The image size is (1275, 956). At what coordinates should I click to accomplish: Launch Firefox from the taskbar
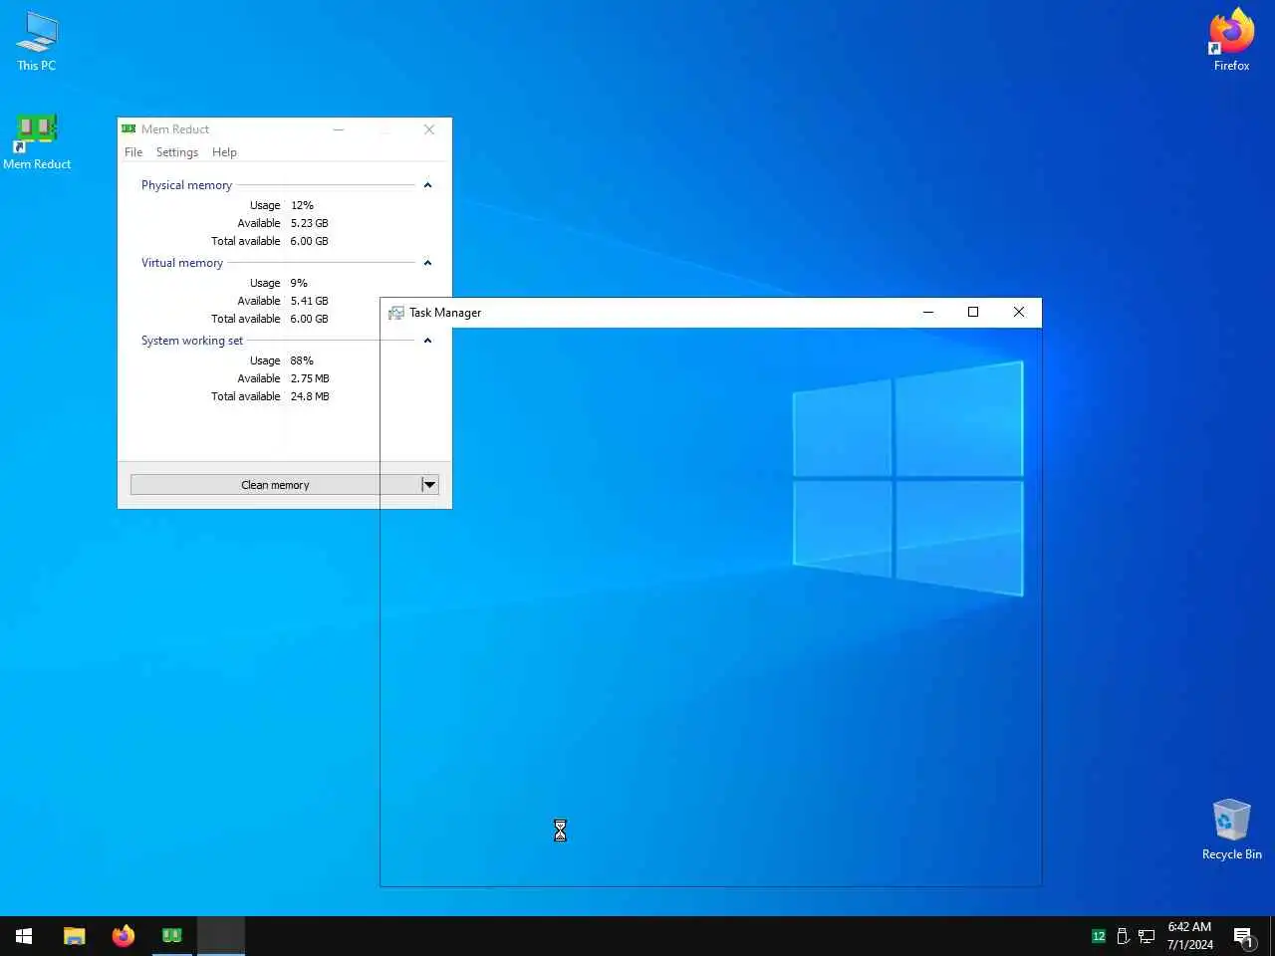pos(124,936)
